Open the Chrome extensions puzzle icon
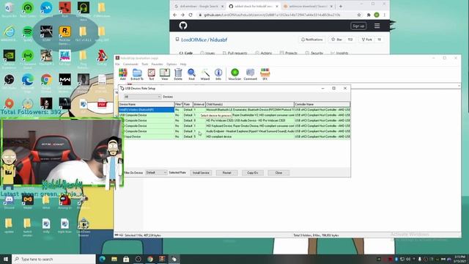469x264 pixels. (369, 15)
